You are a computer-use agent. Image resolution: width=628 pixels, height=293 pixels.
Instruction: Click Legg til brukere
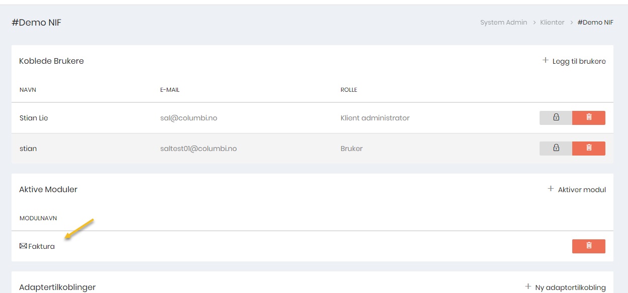click(574, 61)
